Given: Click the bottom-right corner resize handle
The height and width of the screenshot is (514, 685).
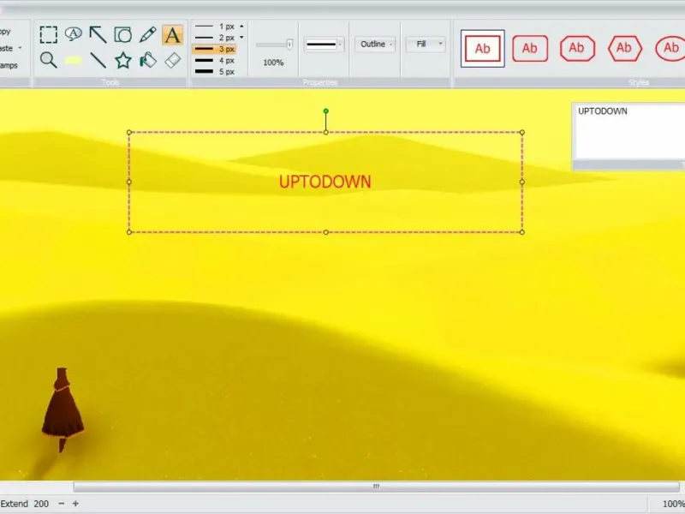Looking at the screenshot, I should [x=522, y=232].
